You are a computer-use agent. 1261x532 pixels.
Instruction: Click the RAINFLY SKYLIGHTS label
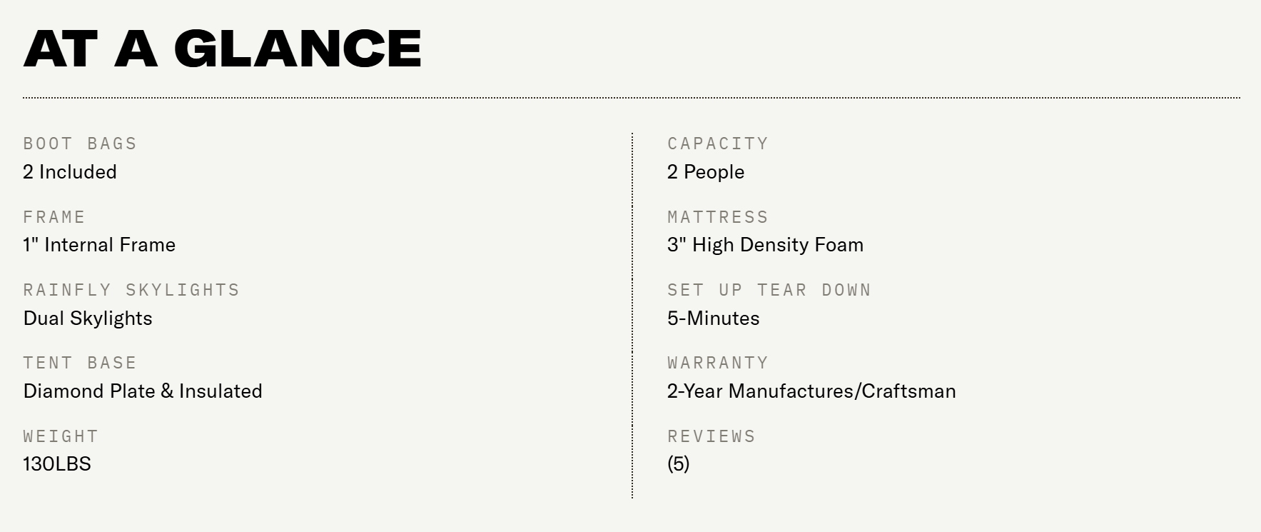(131, 290)
